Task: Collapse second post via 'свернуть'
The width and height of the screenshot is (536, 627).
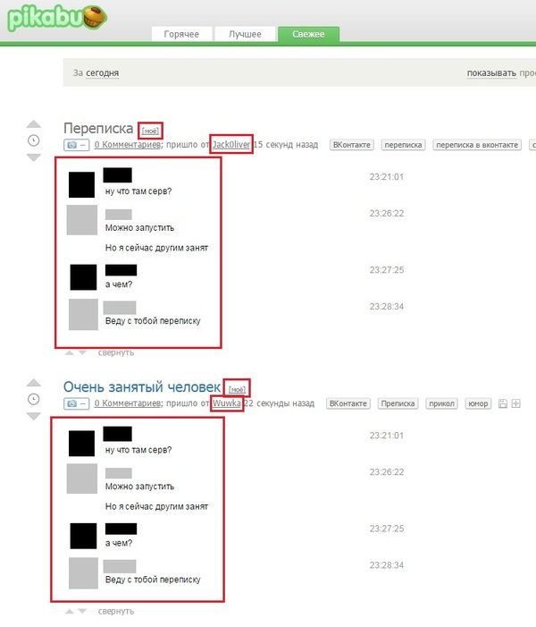Action: [115, 611]
